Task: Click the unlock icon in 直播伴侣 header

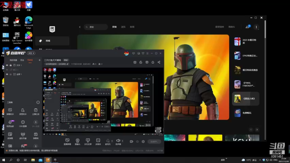Action: click(x=141, y=62)
